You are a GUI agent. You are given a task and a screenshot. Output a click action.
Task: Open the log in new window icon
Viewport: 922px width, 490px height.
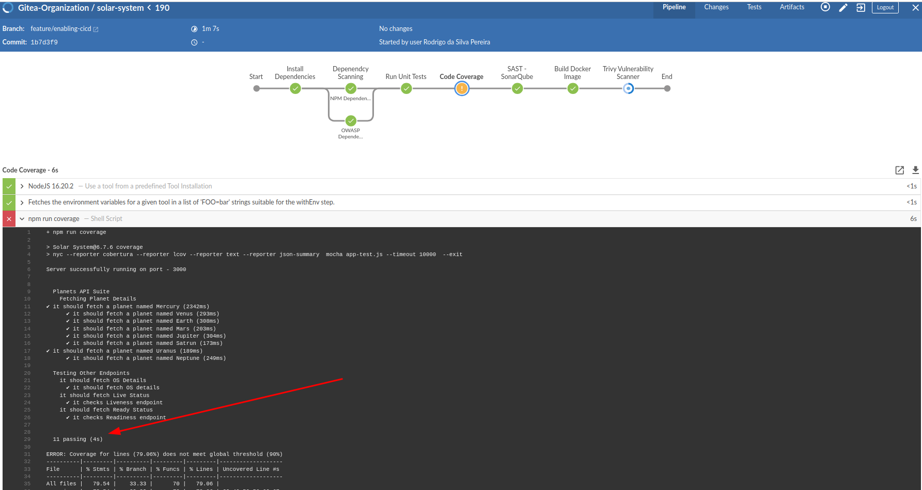point(899,170)
